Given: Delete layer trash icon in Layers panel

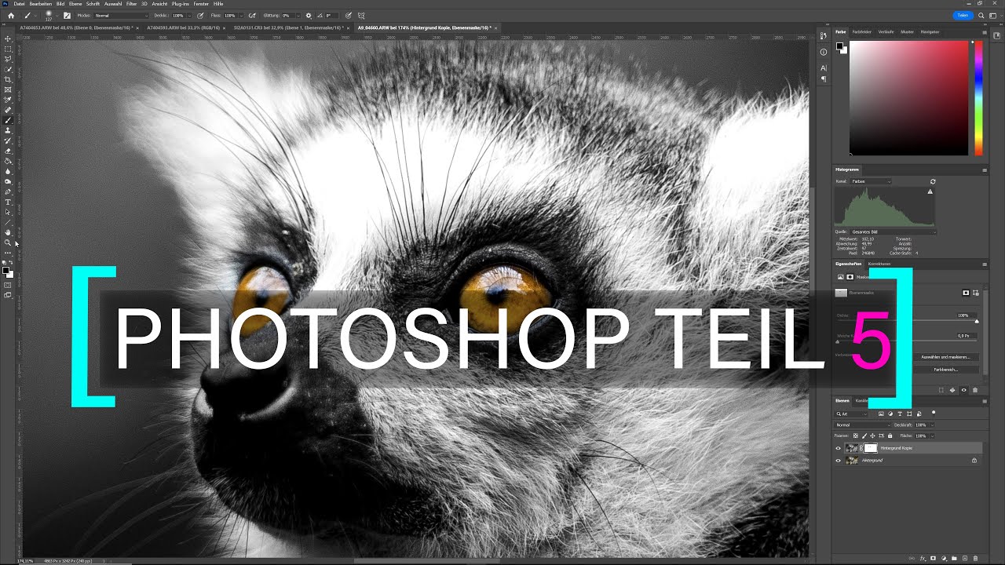Looking at the screenshot, I should click(975, 558).
